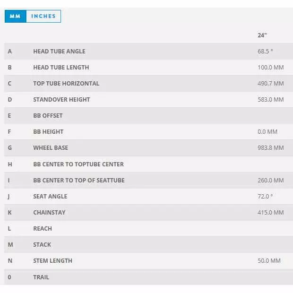Select the 24" size column header
The image size is (293, 293).
click(x=263, y=35)
